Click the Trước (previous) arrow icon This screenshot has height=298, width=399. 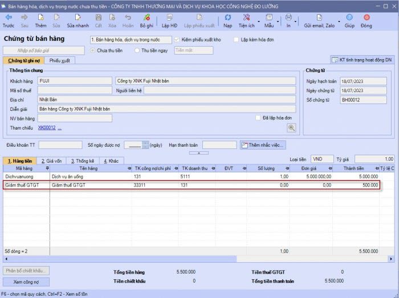click(8, 18)
